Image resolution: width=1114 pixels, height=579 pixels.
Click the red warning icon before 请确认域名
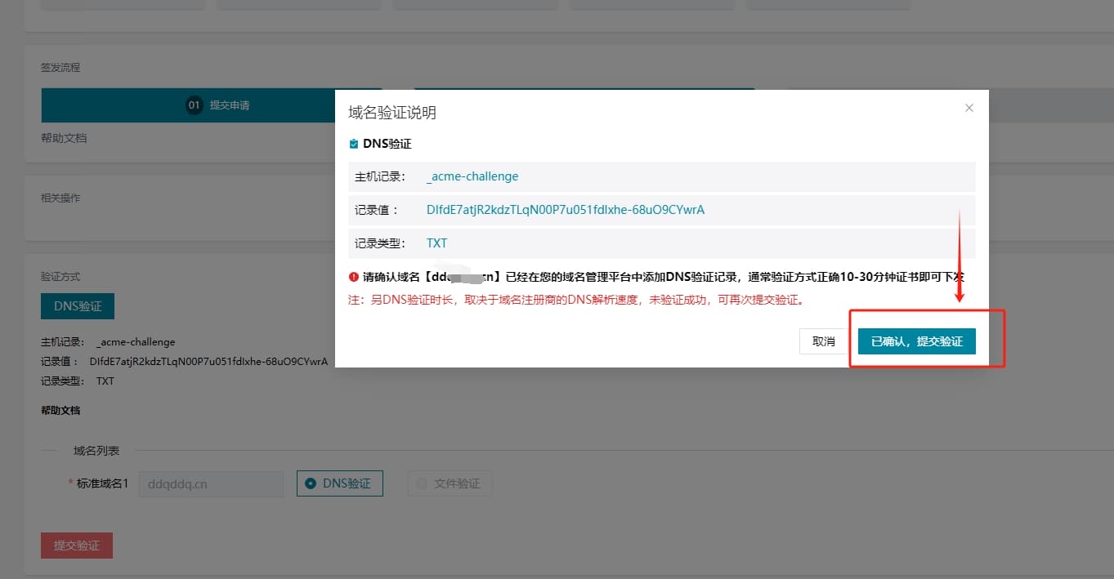354,277
